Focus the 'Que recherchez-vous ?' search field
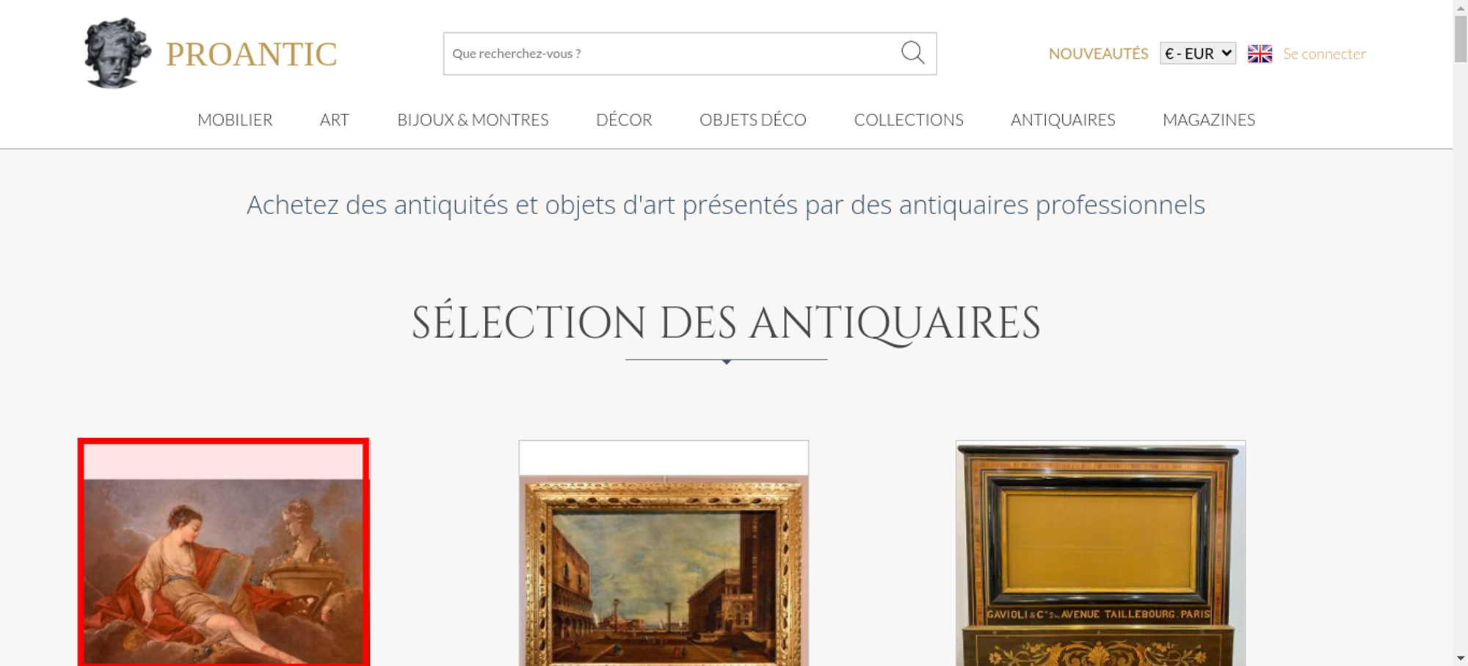The width and height of the screenshot is (1468, 666). pos(672,54)
